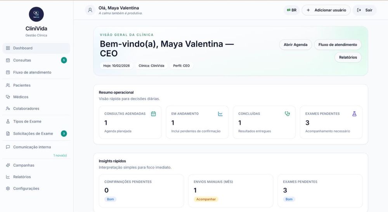Click the Relatórios button in welcome banner
Viewport: 388px width, 212px height.
tap(348, 57)
